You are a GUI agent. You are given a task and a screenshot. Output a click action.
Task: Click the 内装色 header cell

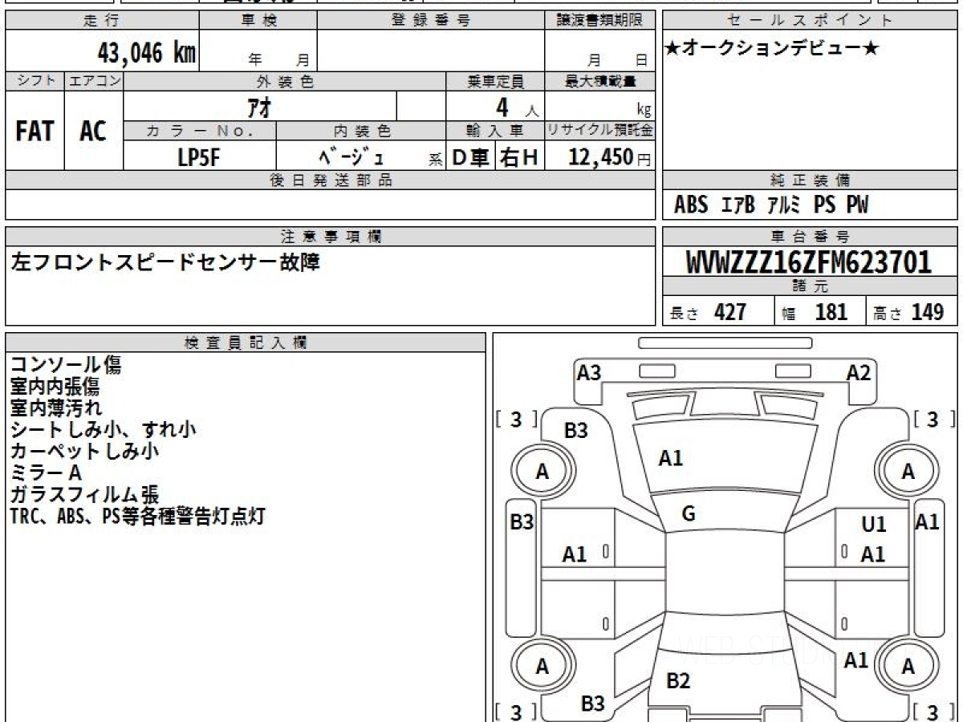361,131
